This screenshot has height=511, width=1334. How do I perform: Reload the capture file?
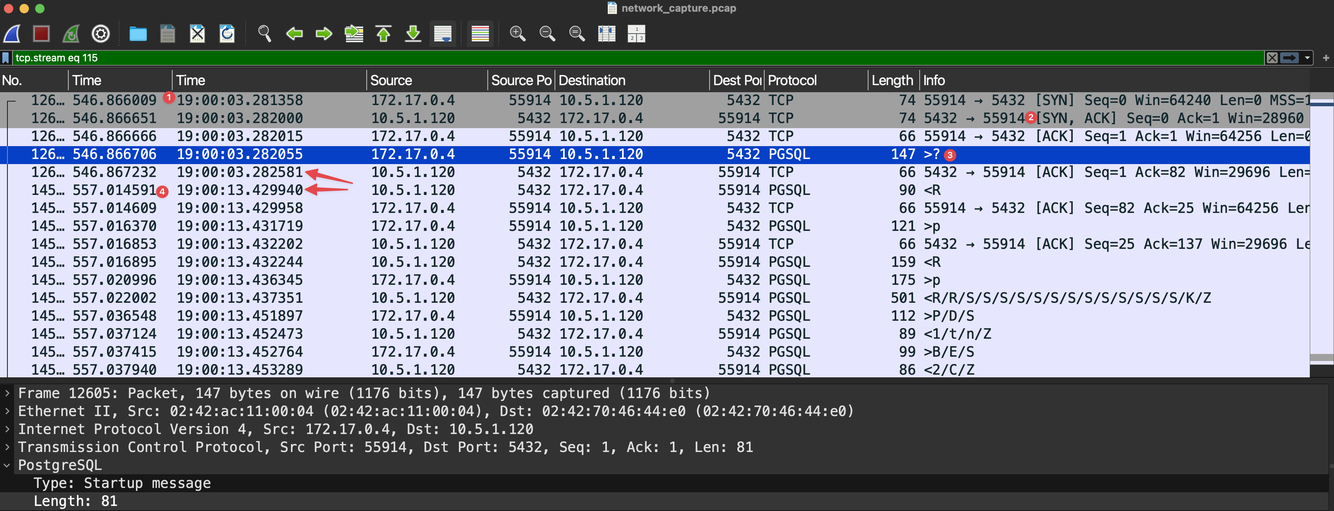227,34
